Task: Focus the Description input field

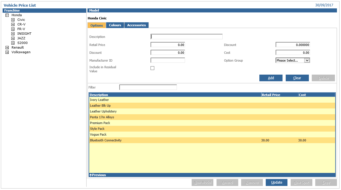Action: click(187, 37)
